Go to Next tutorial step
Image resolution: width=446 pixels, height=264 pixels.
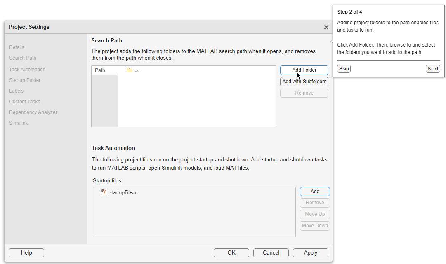433,69
